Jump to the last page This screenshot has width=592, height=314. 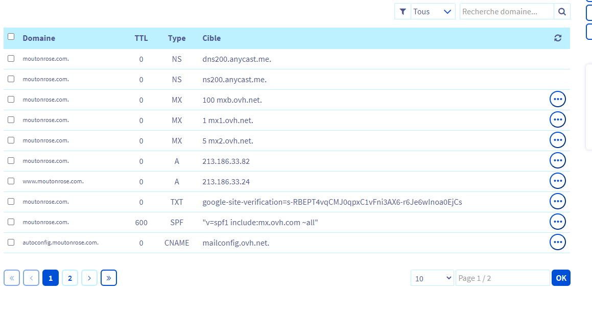(109, 278)
